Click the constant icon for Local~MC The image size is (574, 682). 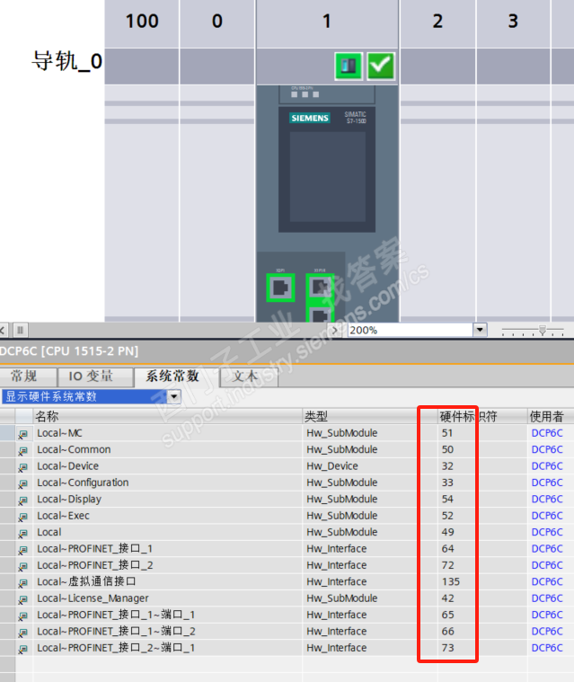pyautogui.click(x=23, y=434)
